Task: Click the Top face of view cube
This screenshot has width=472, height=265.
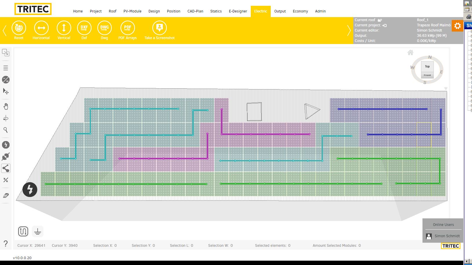Action: (x=427, y=67)
